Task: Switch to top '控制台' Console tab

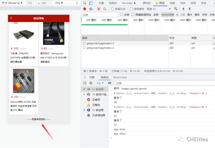Action: coord(113,3)
